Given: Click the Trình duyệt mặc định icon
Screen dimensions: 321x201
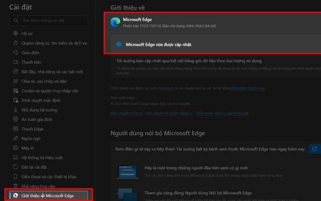Looking at the screenshot, I should click(16, 100).
